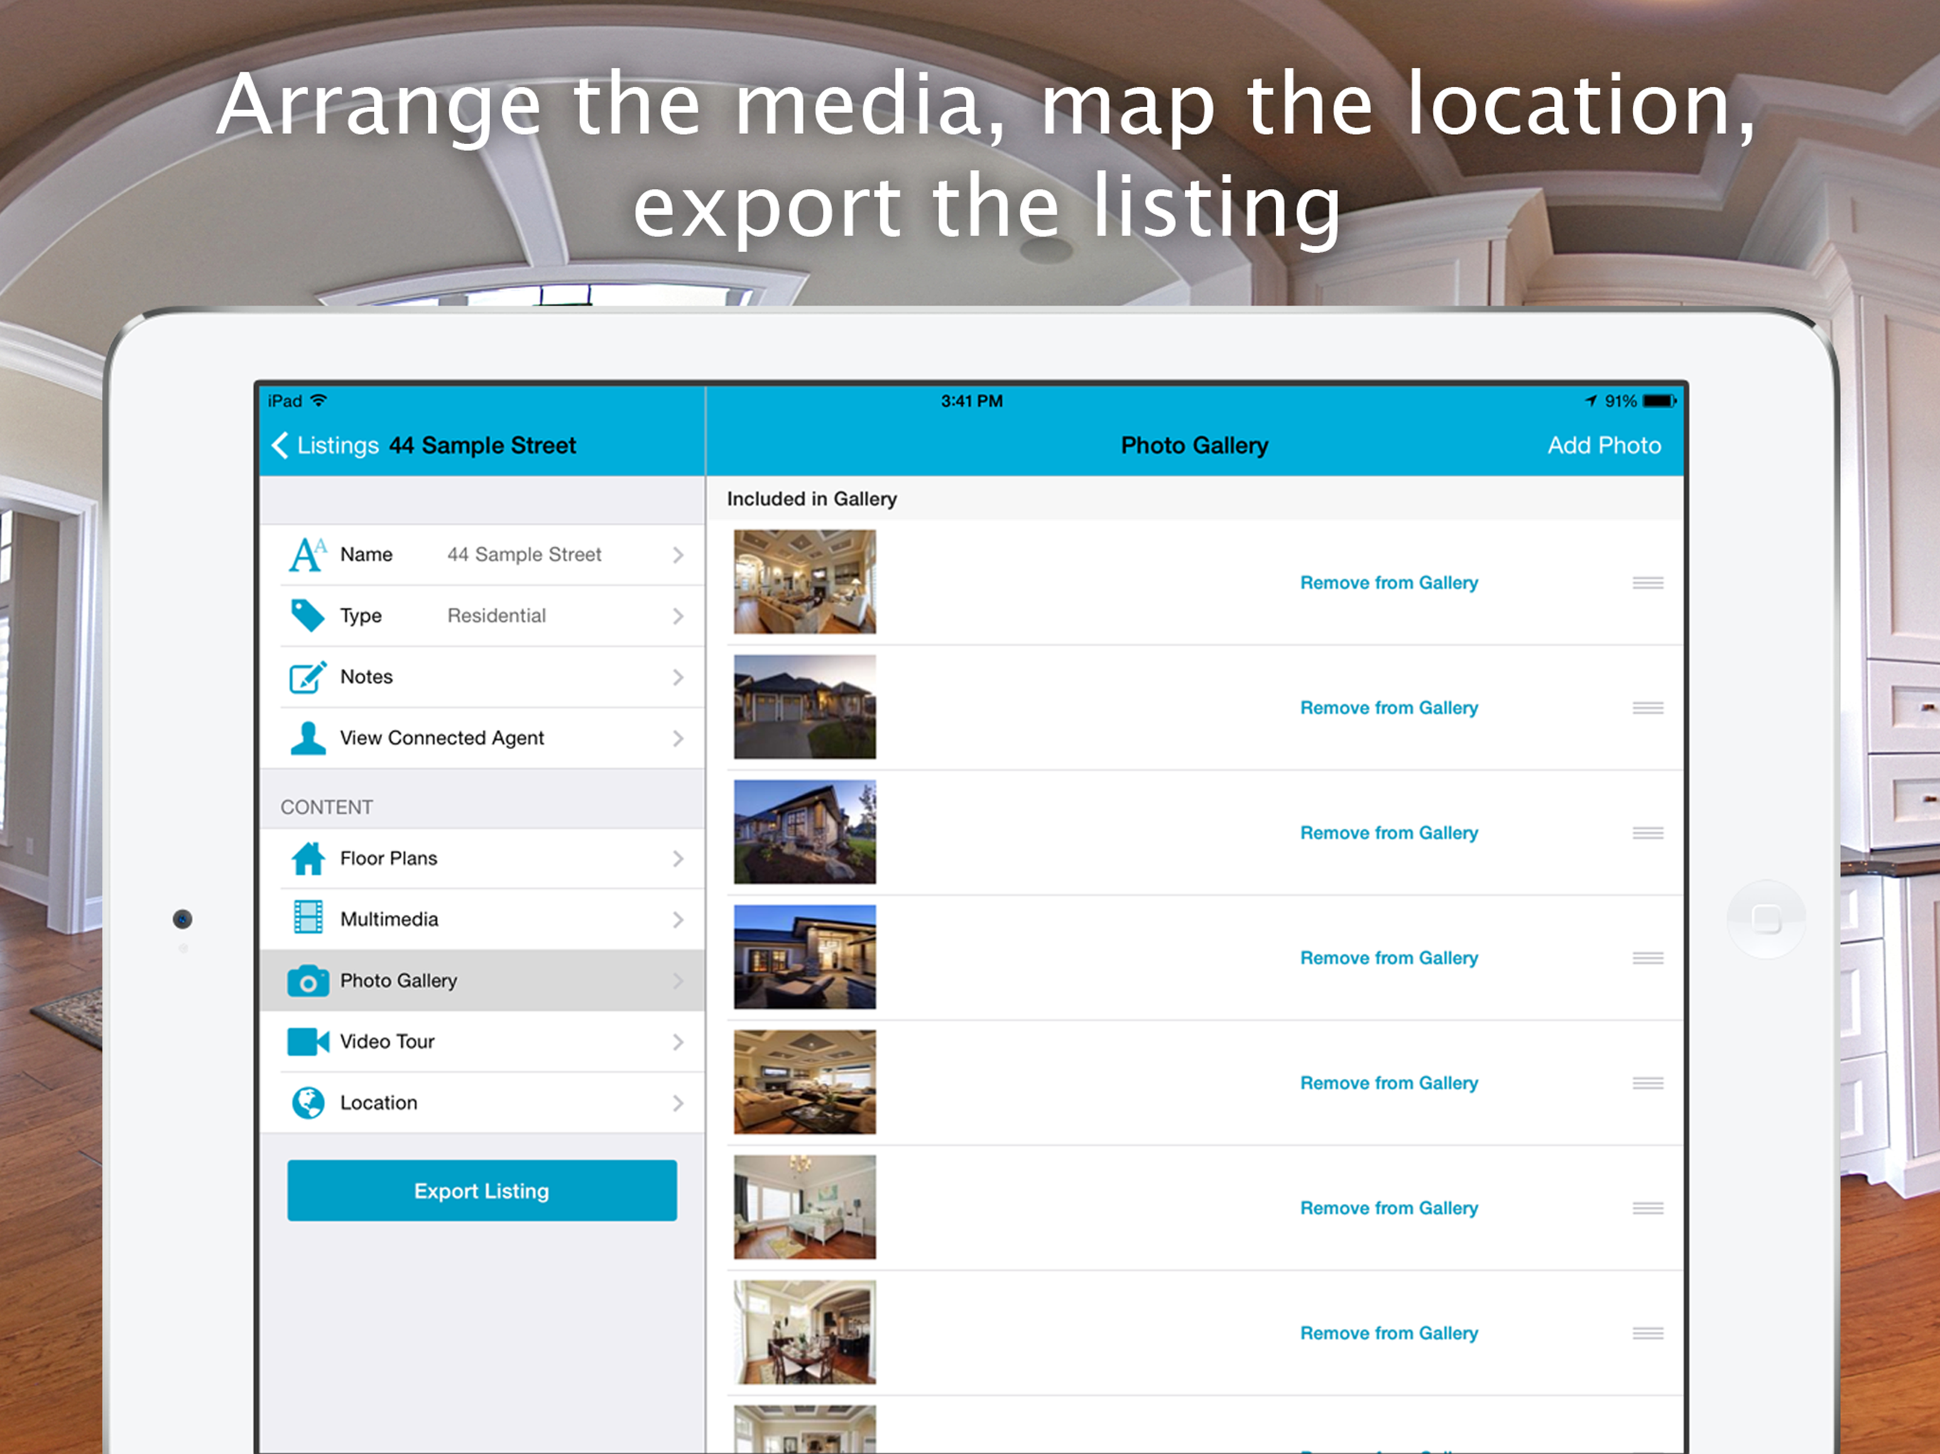This screenshot has height=1454, width=1940.
Task: Click the Notes pencil icon
Action: (308, 677)
